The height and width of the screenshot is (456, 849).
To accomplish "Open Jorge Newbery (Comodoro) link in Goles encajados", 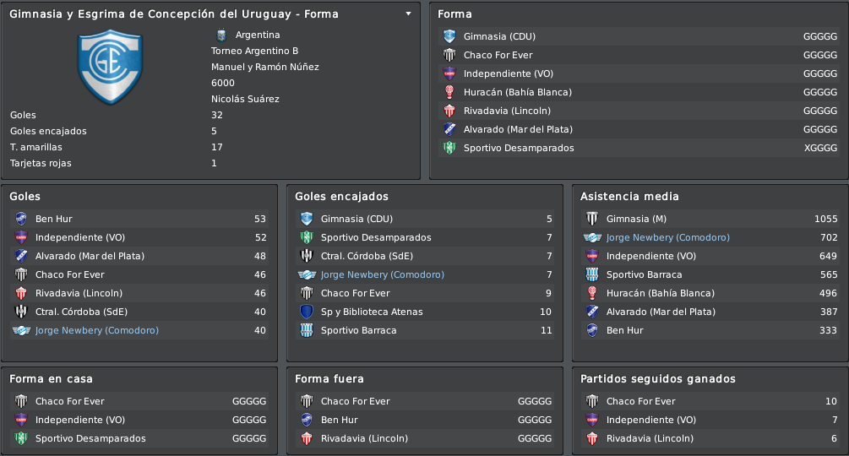I will [x=383, y=274].
